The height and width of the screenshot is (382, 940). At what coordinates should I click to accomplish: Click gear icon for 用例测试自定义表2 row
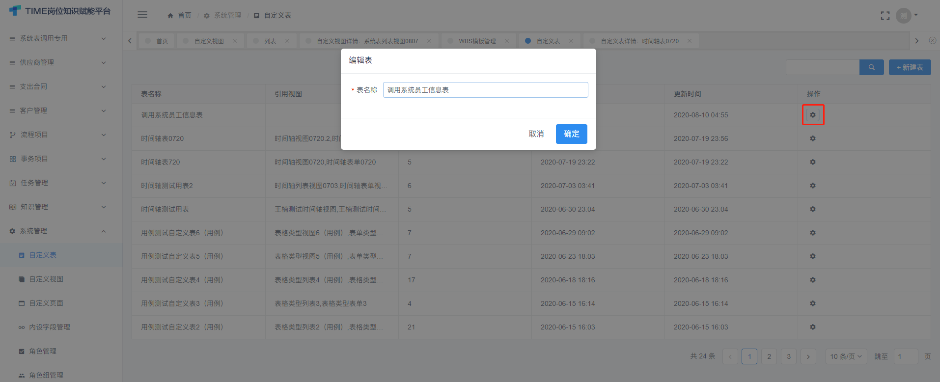812,327
